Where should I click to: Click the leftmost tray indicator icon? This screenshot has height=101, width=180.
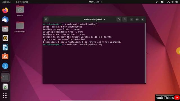pyautogui.click(x=157, y=2)
